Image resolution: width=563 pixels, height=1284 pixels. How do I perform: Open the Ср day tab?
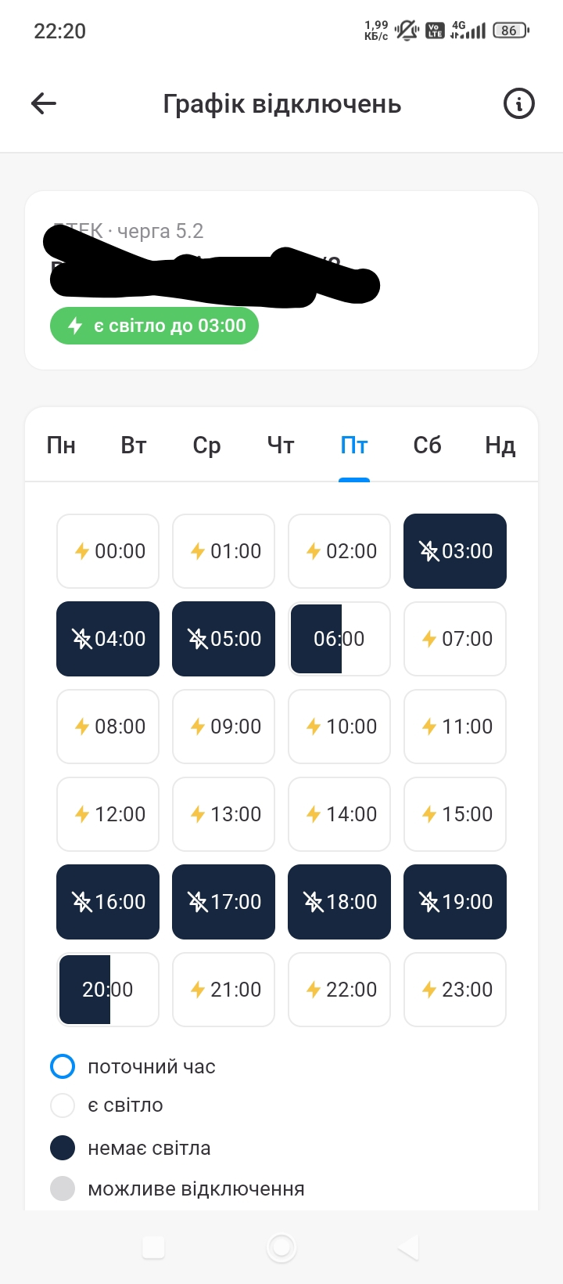click(x=206, y=445)
